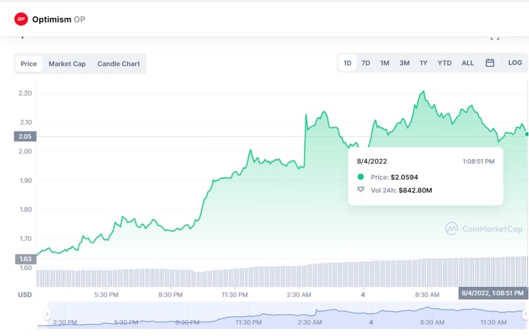Click the 2.05 current price axis label
This screenshot has height=336, width=529.
tap(25, 136)
